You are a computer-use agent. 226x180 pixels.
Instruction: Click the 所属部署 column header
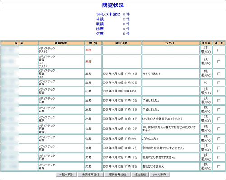61,43
